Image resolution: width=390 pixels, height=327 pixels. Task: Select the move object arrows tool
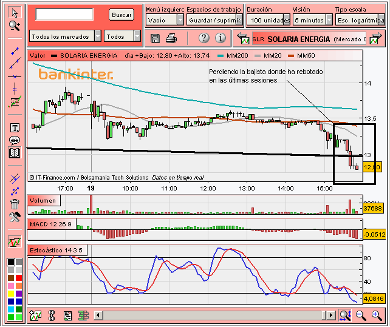click(x=15, y=191)
